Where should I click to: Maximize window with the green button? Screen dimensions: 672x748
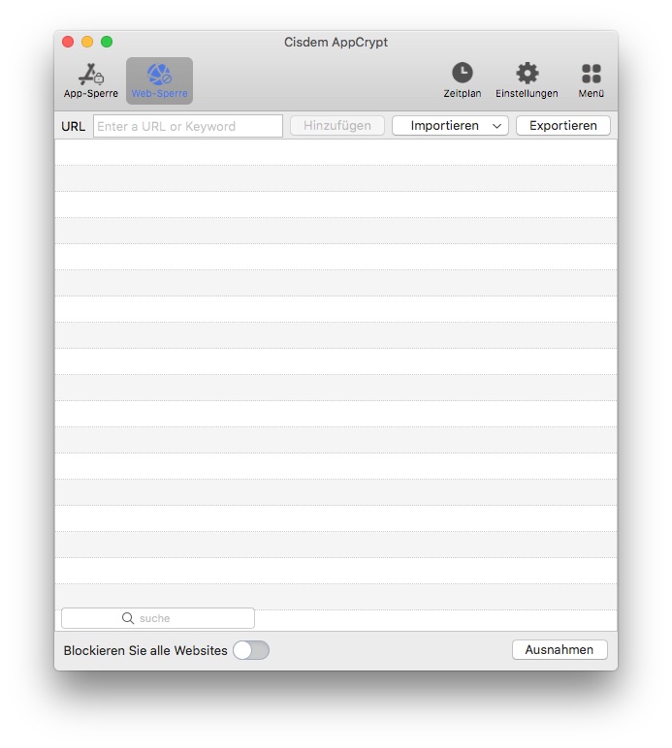[x=107, y=42]
